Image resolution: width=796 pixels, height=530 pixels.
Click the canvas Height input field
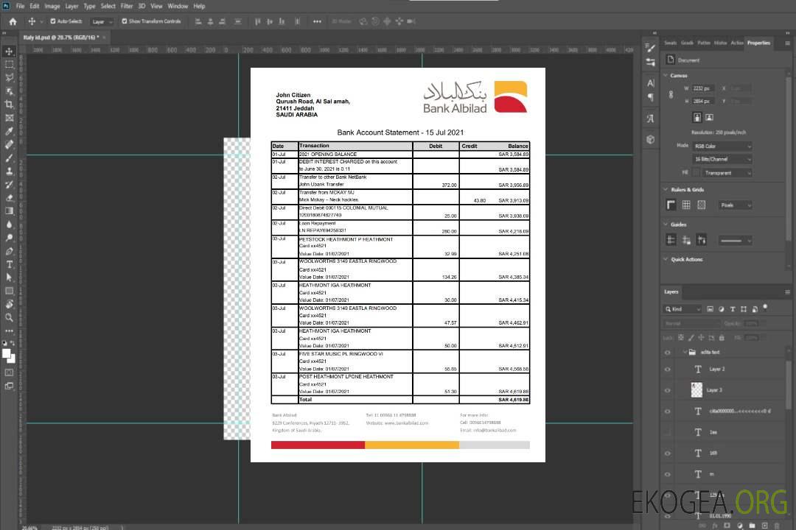(703, 102)
